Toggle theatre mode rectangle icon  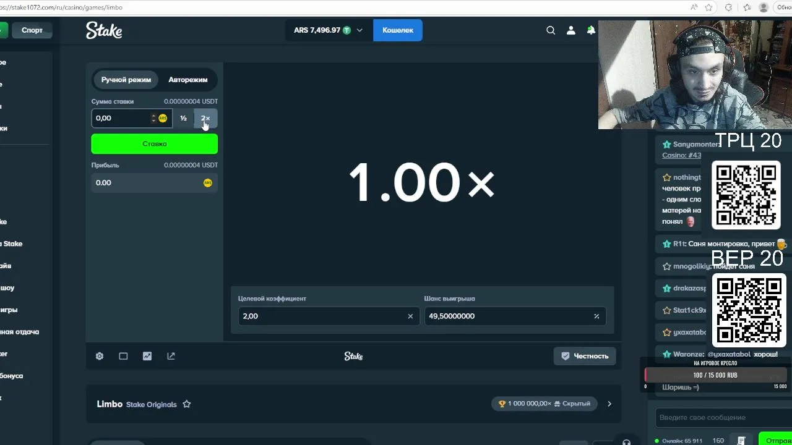coord(123,356)
